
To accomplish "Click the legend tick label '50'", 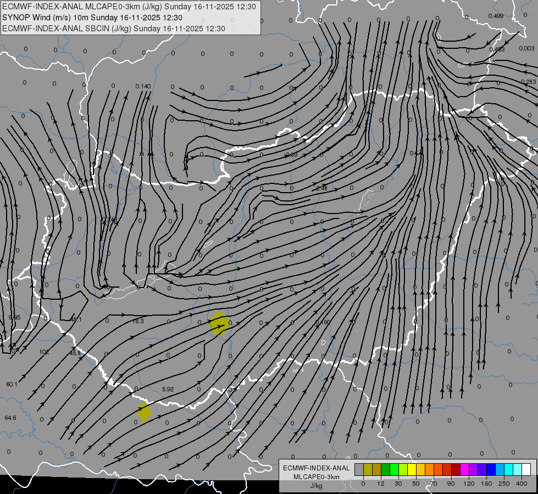I will click(416, 484).
